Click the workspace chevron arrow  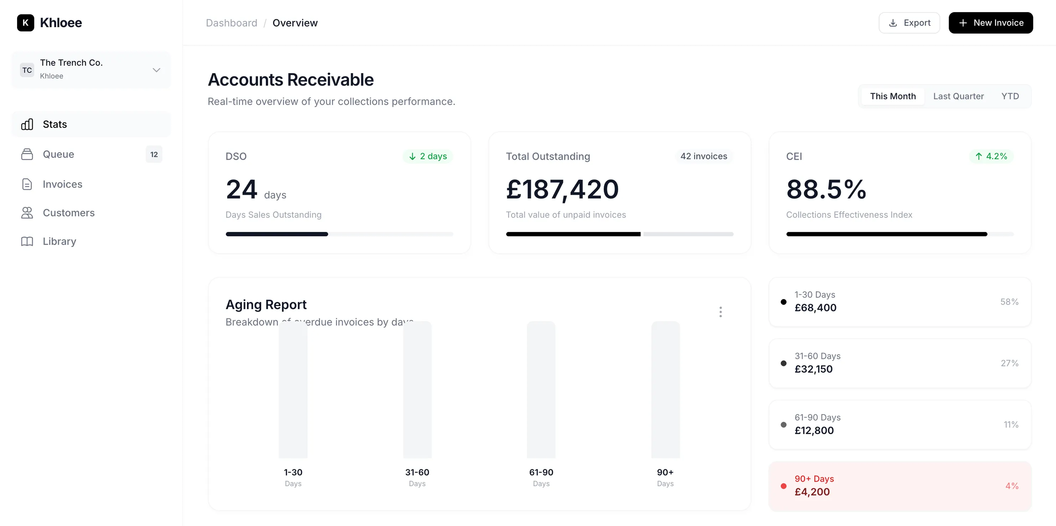point(156,70)
